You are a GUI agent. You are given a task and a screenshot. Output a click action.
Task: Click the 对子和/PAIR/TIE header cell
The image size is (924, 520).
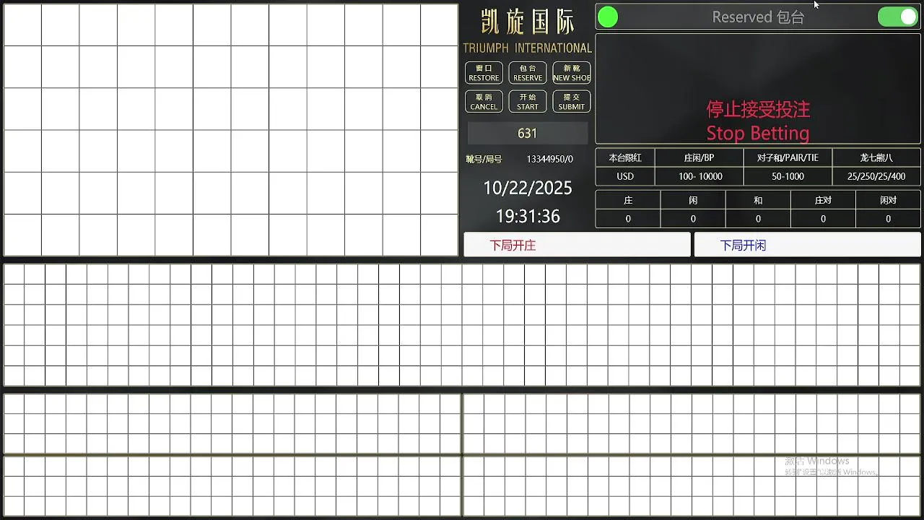[788, 157]
